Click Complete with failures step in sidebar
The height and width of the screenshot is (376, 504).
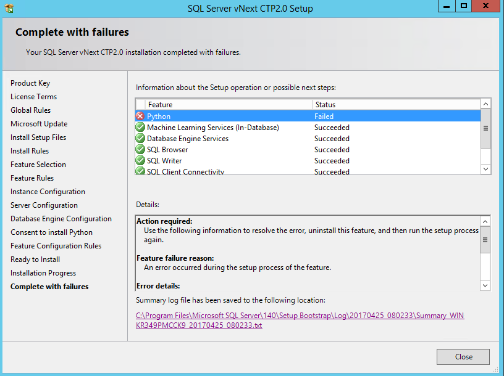tap(49, 287)
